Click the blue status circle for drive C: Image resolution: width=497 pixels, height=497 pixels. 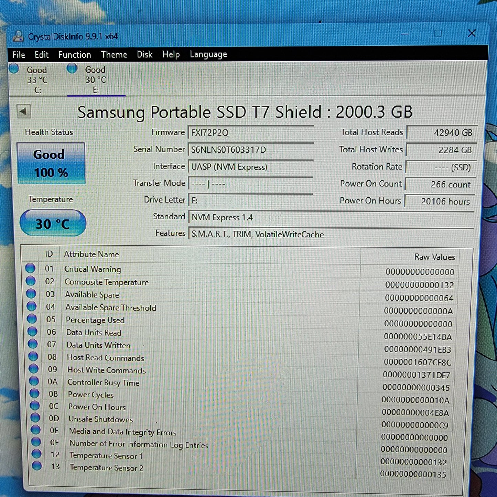pos(14,68)
